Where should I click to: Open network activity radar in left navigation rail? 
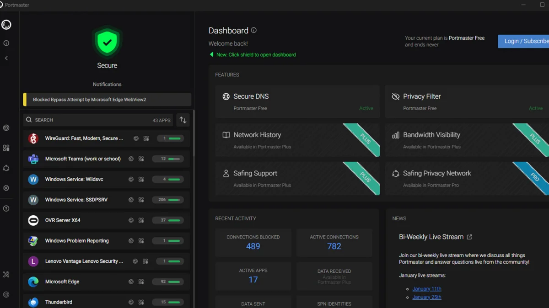pos(6,128)
